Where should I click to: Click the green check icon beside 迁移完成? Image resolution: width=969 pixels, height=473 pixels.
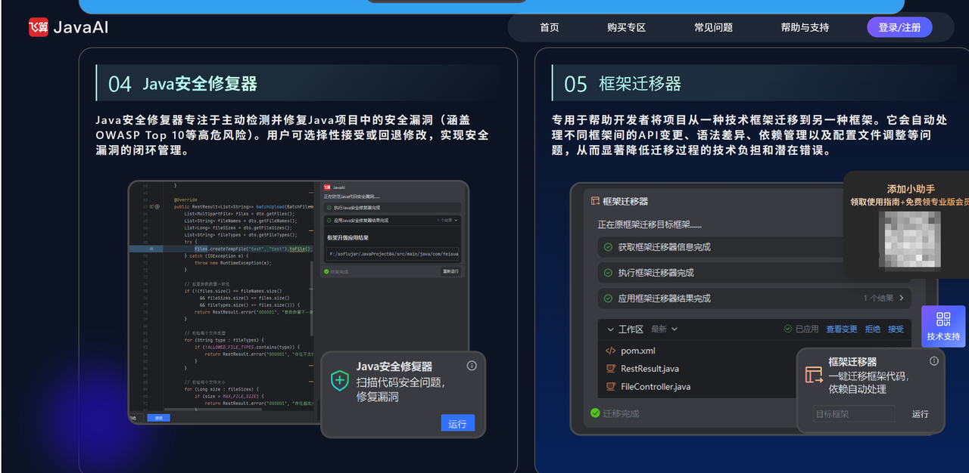[596, 413]
